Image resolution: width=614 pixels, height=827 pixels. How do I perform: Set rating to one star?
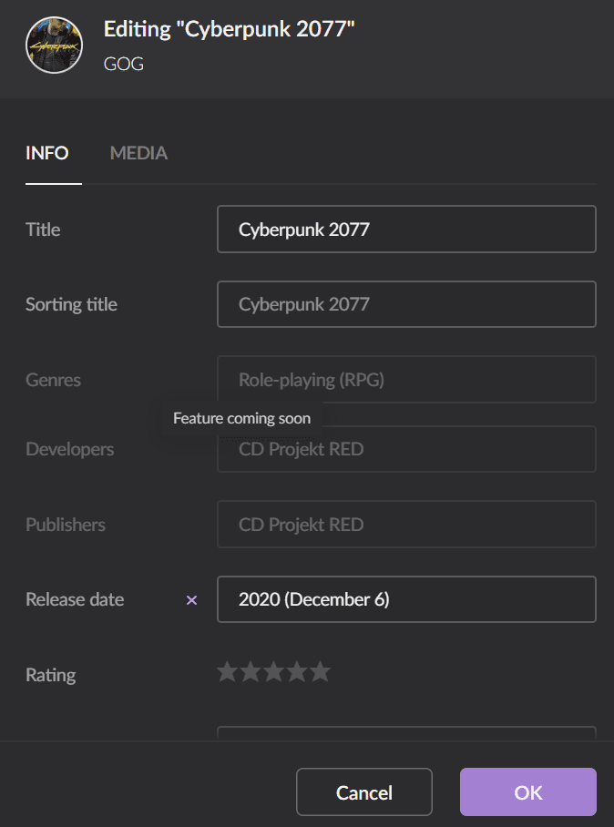pos(228,672)
